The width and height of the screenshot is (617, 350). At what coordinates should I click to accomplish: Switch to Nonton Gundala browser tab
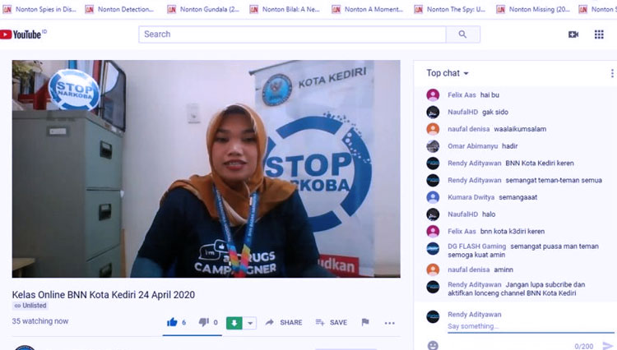tap(203, 9)
